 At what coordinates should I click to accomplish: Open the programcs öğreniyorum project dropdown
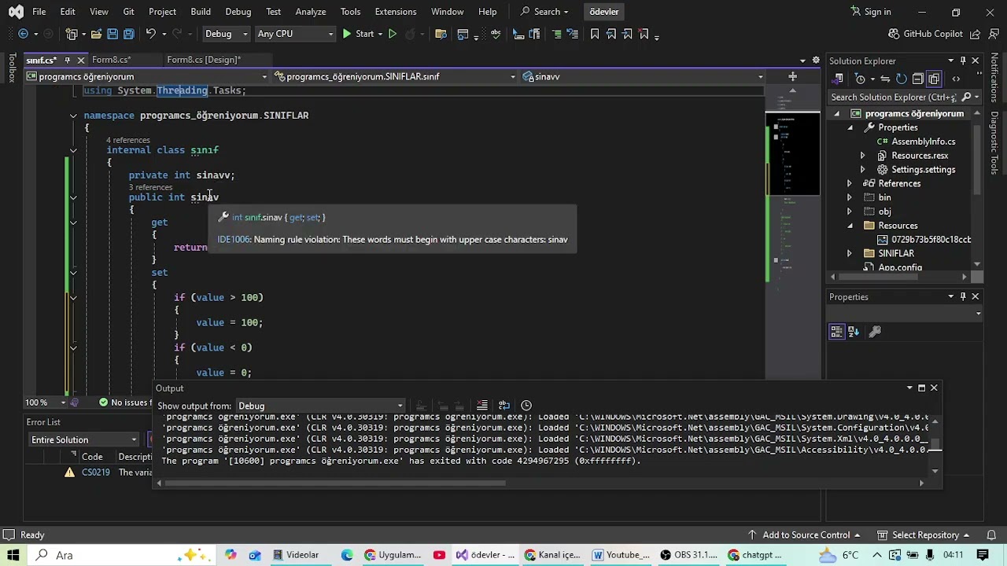[x=147, y=76]
